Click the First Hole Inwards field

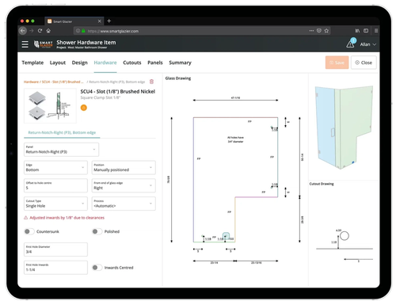55,268
